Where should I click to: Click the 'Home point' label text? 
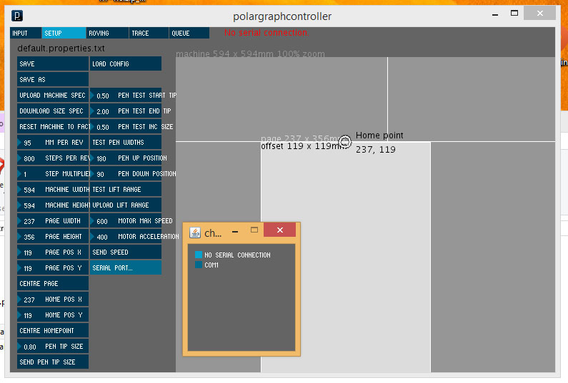coord(379,136)
